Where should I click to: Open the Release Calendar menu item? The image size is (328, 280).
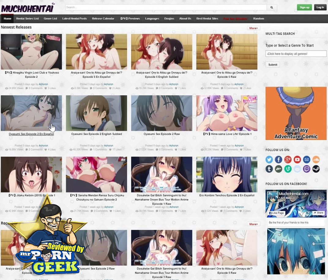point(103,19)
